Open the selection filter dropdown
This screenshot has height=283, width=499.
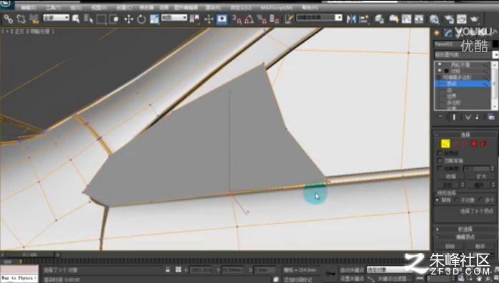click(56, 17)
